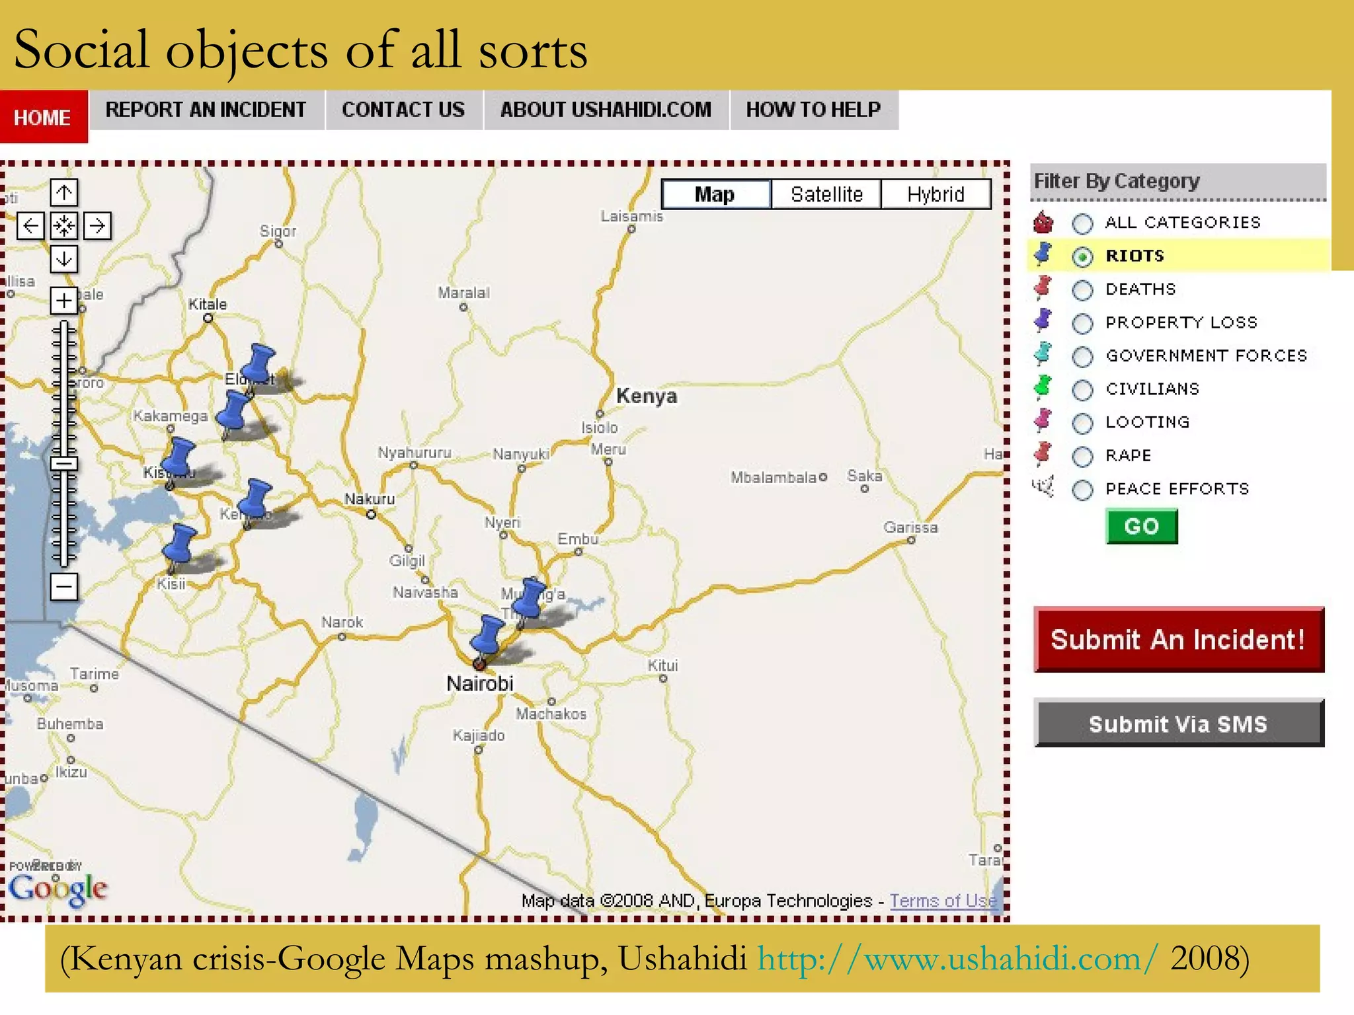1354x1015 pixels.
Task: Switch map view to Satellite
Action: coord(826,194)
